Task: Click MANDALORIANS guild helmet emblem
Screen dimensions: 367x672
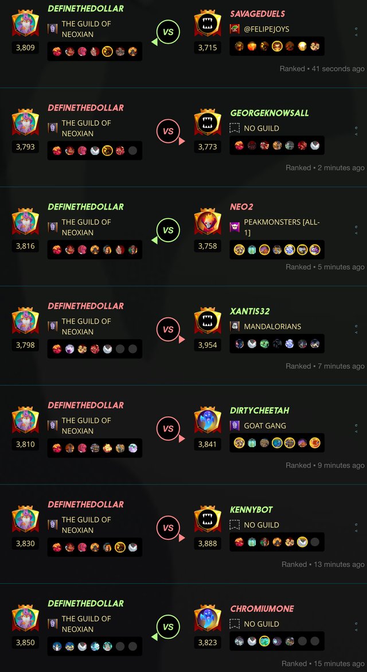Action: point(235,327)
